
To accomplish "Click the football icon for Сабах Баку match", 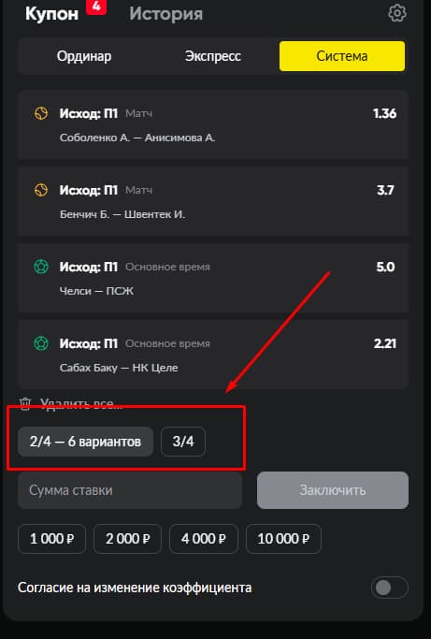I will point(41,343).
